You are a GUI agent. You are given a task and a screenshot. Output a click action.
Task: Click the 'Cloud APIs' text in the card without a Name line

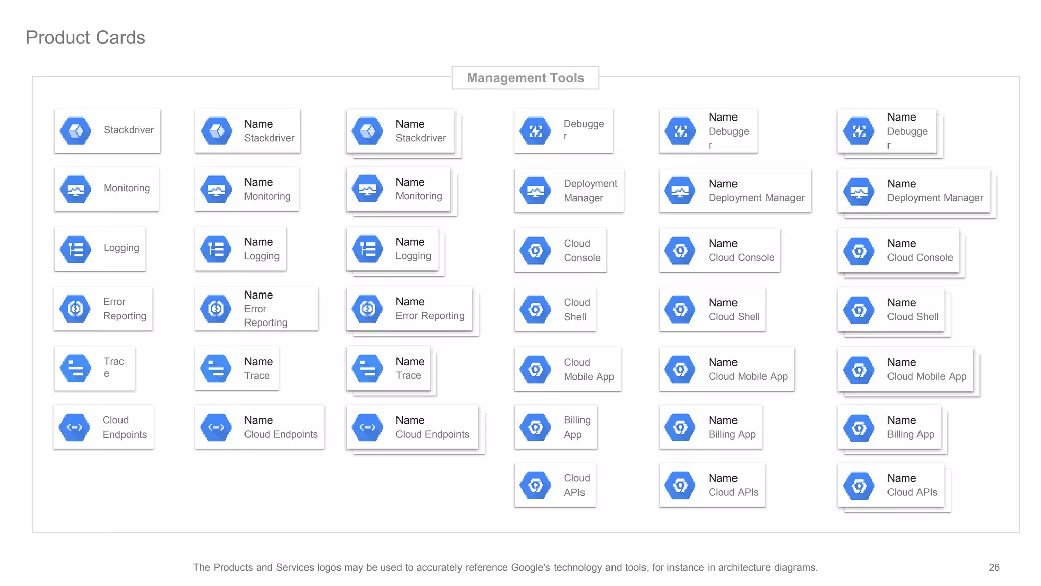click(x=576, y=485)
